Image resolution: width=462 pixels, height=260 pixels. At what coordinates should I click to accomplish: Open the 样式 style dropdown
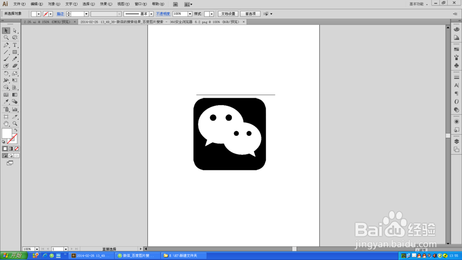pos(212,14)
